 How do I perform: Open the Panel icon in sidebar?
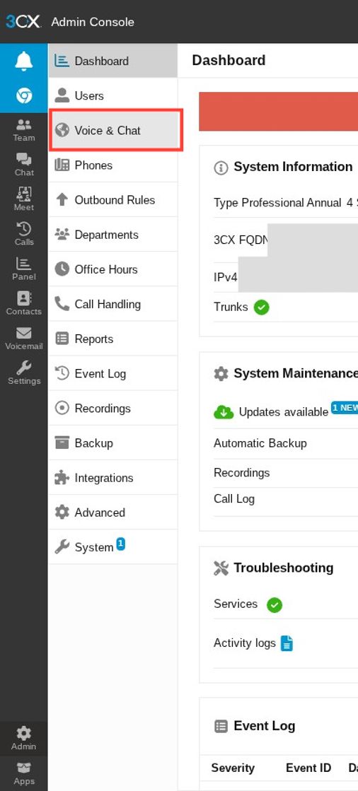[24, 269]
